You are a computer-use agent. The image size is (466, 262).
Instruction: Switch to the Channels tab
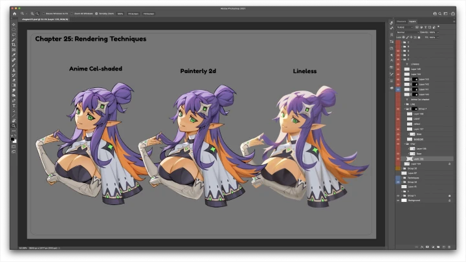401,21
